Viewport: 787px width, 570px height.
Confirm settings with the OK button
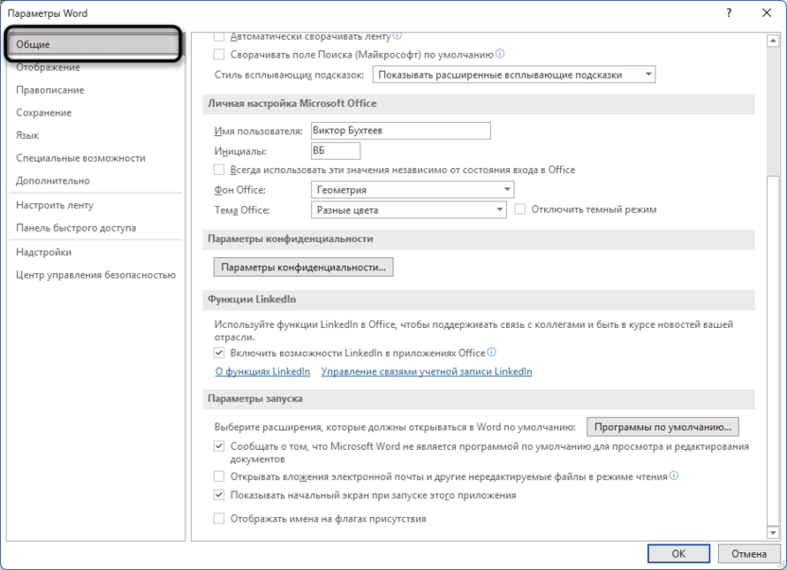(x=678, y=553)
